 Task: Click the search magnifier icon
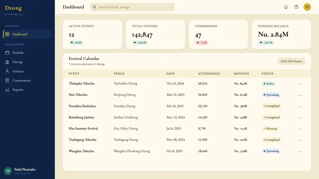[95, 7]
